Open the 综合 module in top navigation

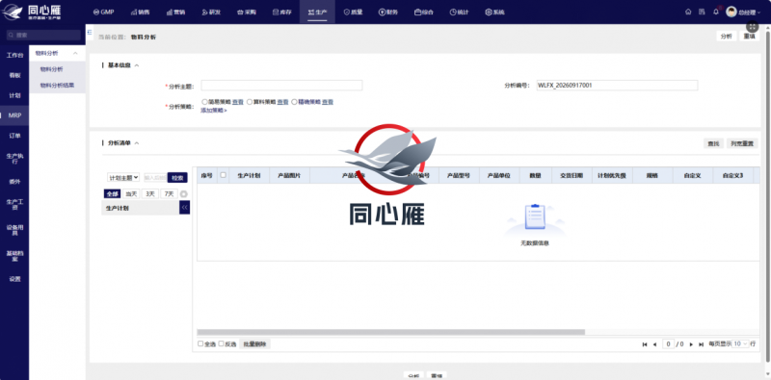pyautogui.click(x=424, y=13)
